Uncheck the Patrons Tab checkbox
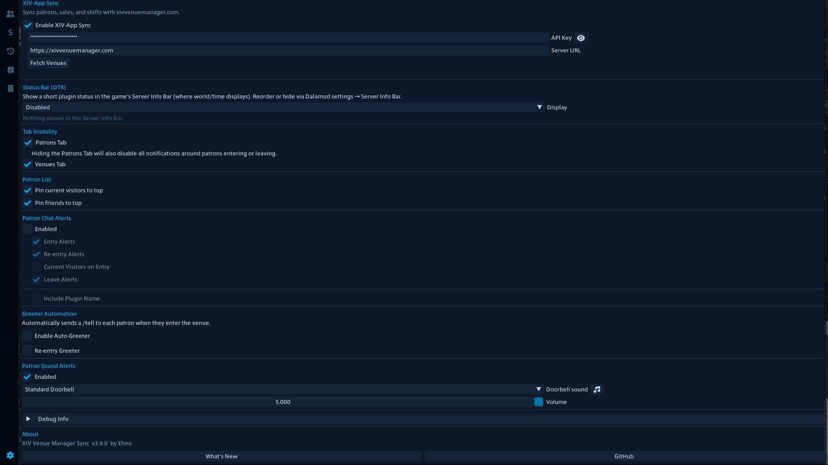The image size is (828, 465). (28, 143)
